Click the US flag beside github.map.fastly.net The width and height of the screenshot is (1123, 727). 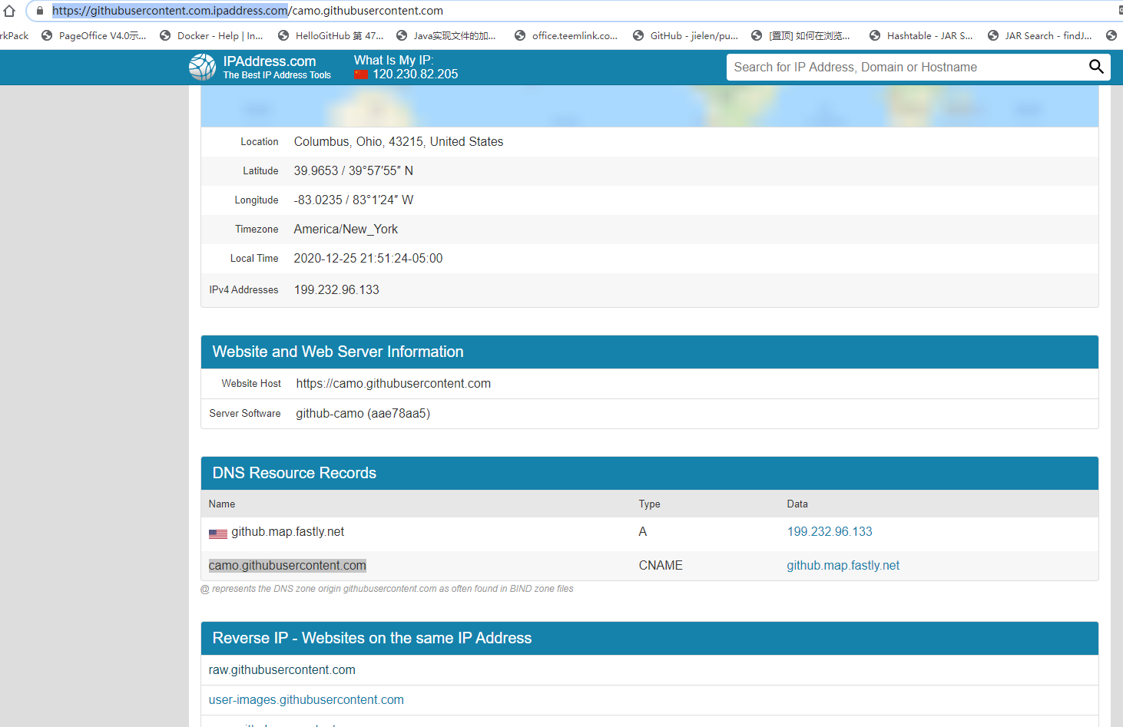point(218,533)
